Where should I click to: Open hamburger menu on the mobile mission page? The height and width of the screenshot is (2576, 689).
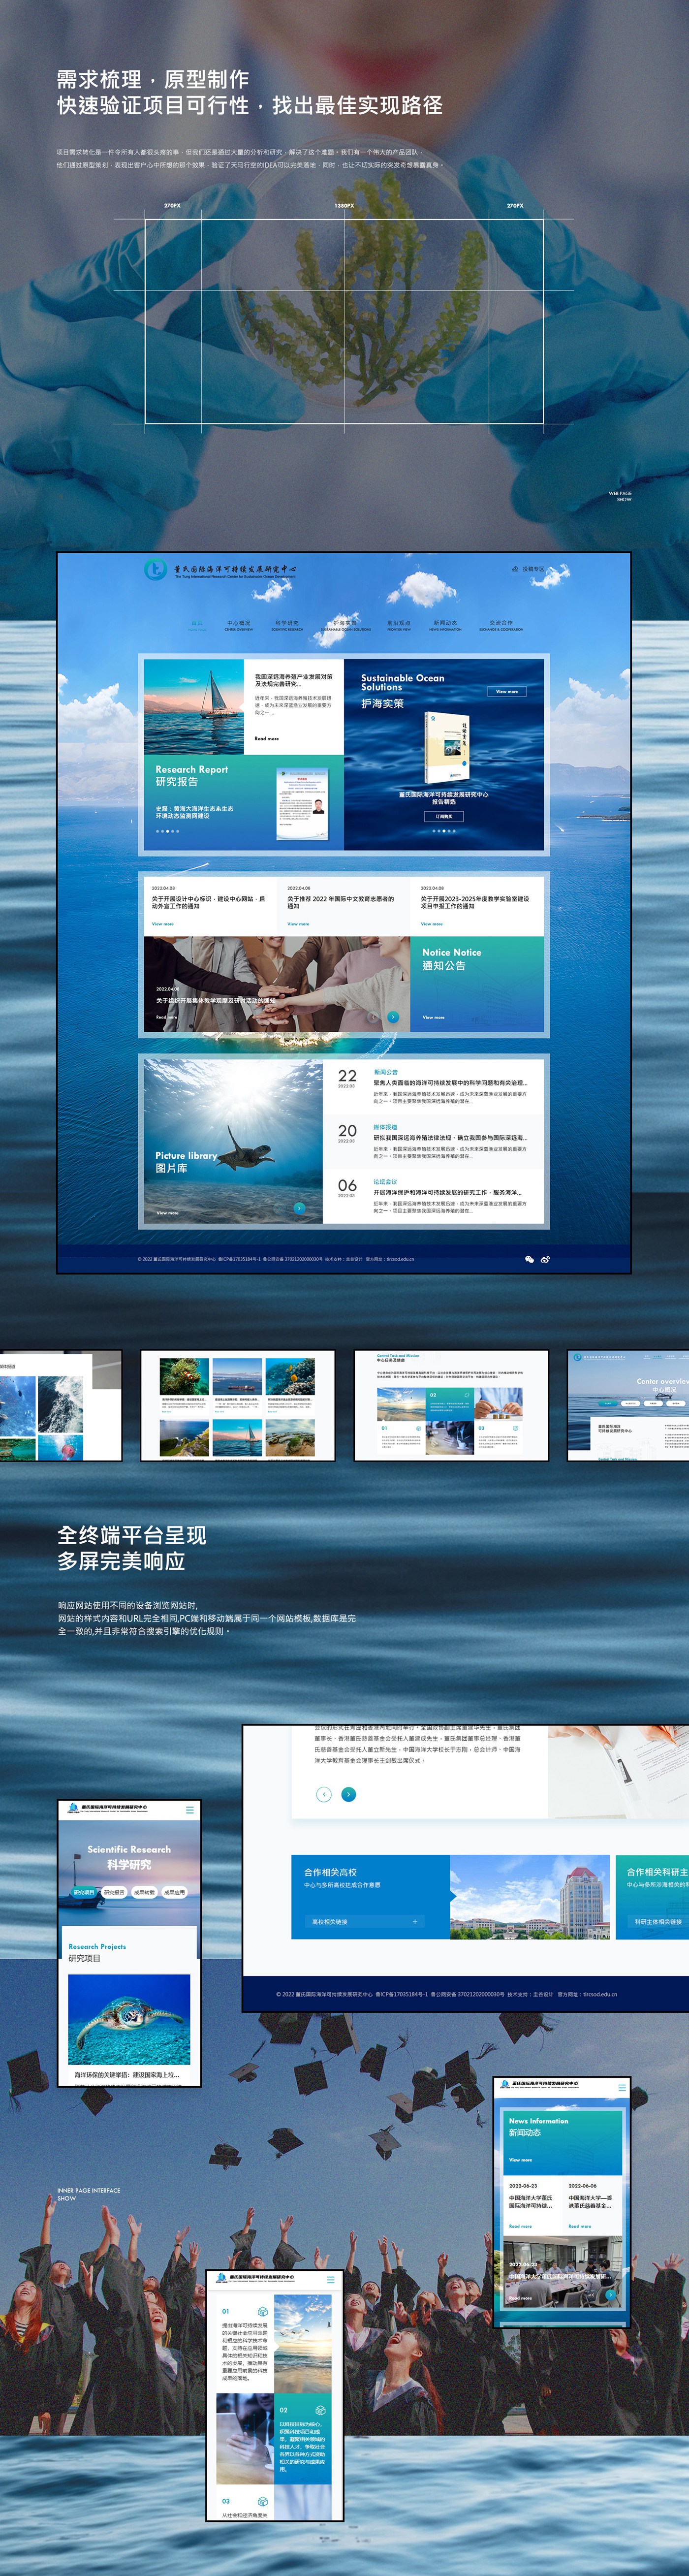[331, 2279]
